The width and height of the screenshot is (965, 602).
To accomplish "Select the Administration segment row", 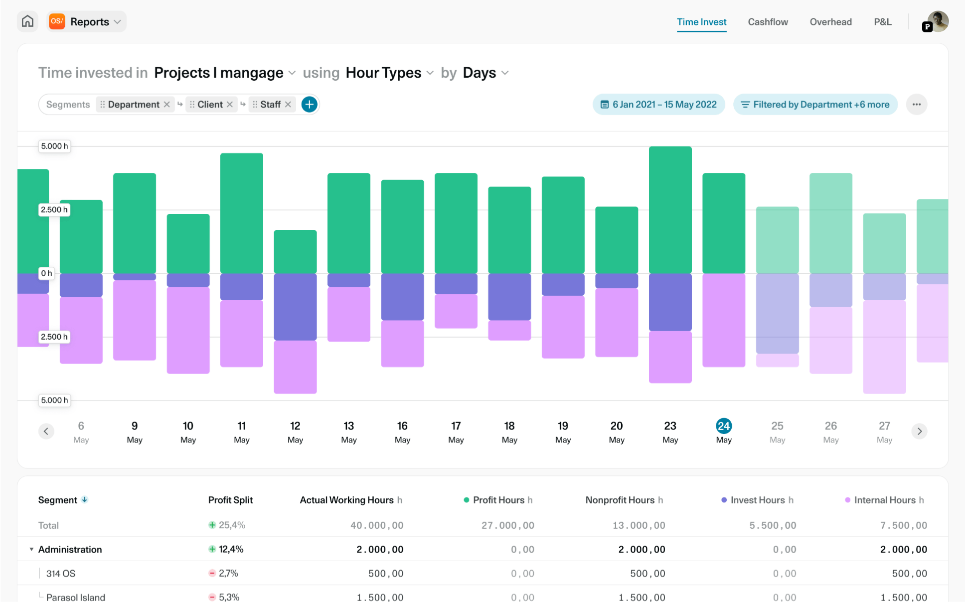I will 482,549.
